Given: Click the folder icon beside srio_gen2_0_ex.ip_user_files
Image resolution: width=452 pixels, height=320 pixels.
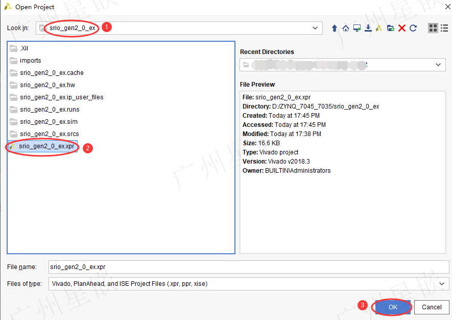Looking at the screenshot, I should click(14, 97).
